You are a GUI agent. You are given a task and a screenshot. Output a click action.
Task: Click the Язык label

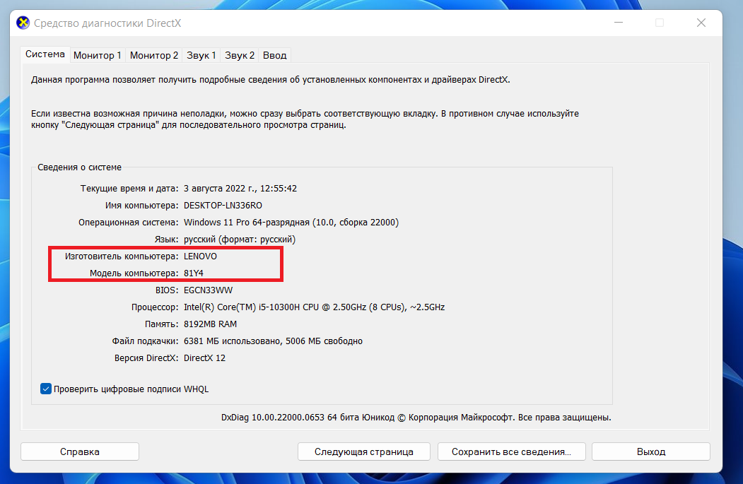(x=166, y=240)
